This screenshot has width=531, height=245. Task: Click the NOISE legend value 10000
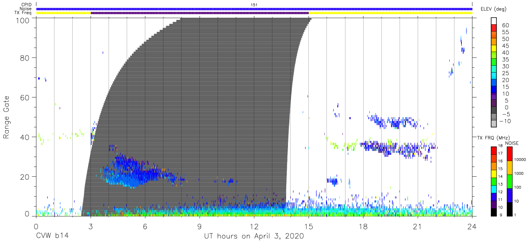pos(520,160)
